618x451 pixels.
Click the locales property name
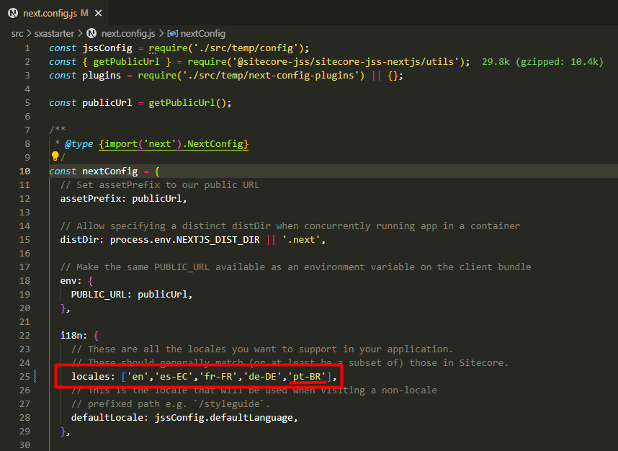click(90, 377)
